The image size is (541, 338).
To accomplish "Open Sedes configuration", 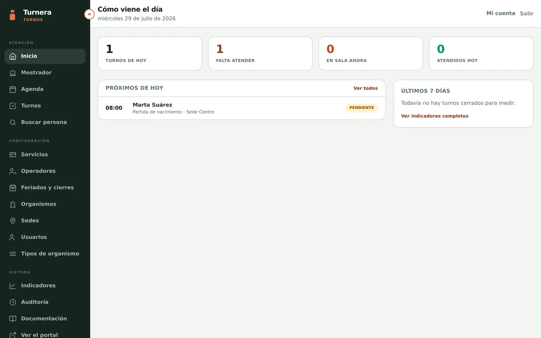I will 45,221.
